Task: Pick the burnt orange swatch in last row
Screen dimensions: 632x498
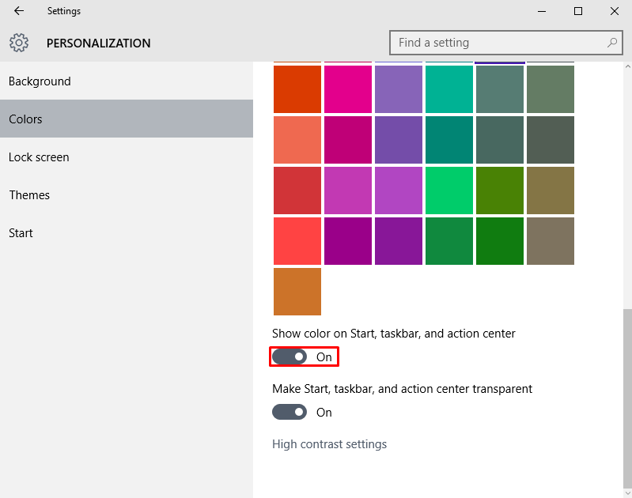Action: [x=297, y=292]
